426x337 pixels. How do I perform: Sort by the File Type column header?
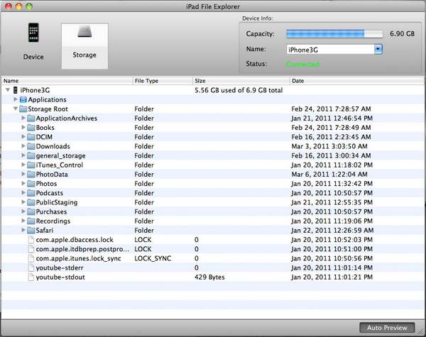tap(163, 81)
